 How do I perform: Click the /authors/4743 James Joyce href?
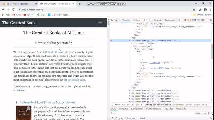click(156, 68)
